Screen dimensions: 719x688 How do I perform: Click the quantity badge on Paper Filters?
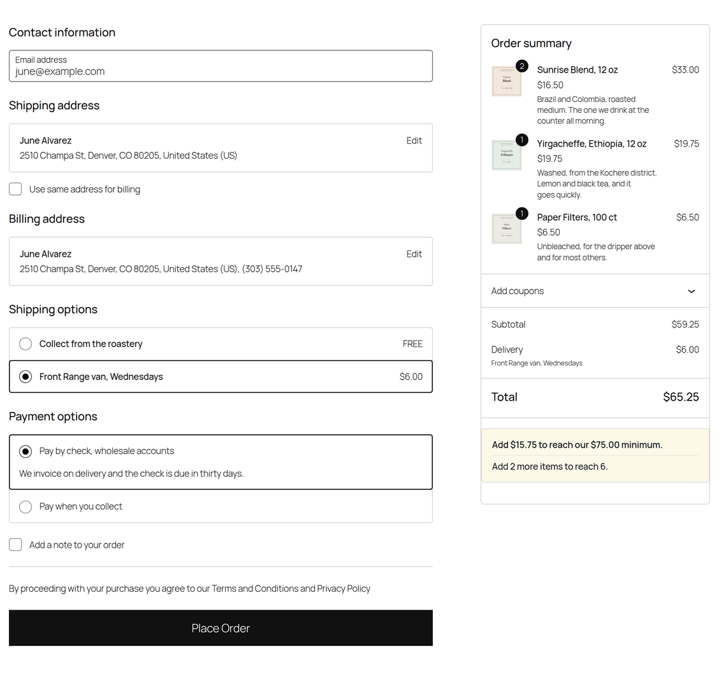(x=522, y=213)
